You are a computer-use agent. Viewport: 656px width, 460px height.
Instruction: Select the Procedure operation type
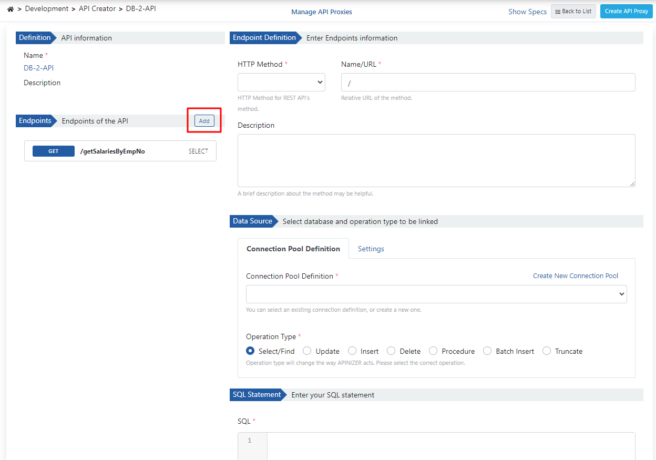[x=433, y=351]
